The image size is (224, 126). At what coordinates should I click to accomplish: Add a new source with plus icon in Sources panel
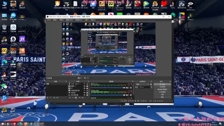[70, 98]
